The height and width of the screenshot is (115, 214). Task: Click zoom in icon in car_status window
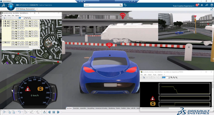(171, 77)
